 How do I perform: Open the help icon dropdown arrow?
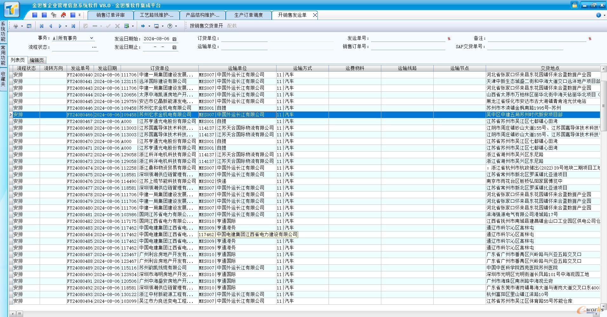point(176,26)
